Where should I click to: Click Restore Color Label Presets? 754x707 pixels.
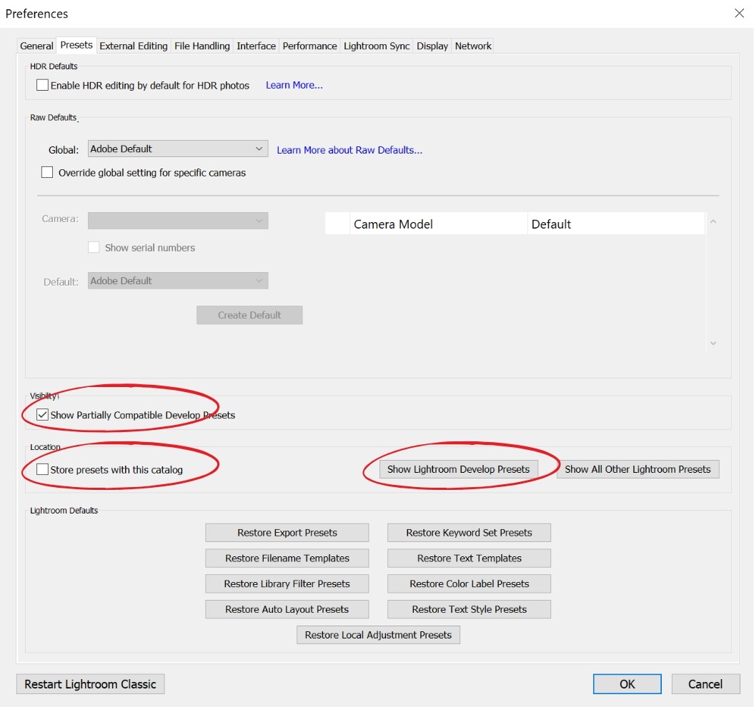[469, 583]
